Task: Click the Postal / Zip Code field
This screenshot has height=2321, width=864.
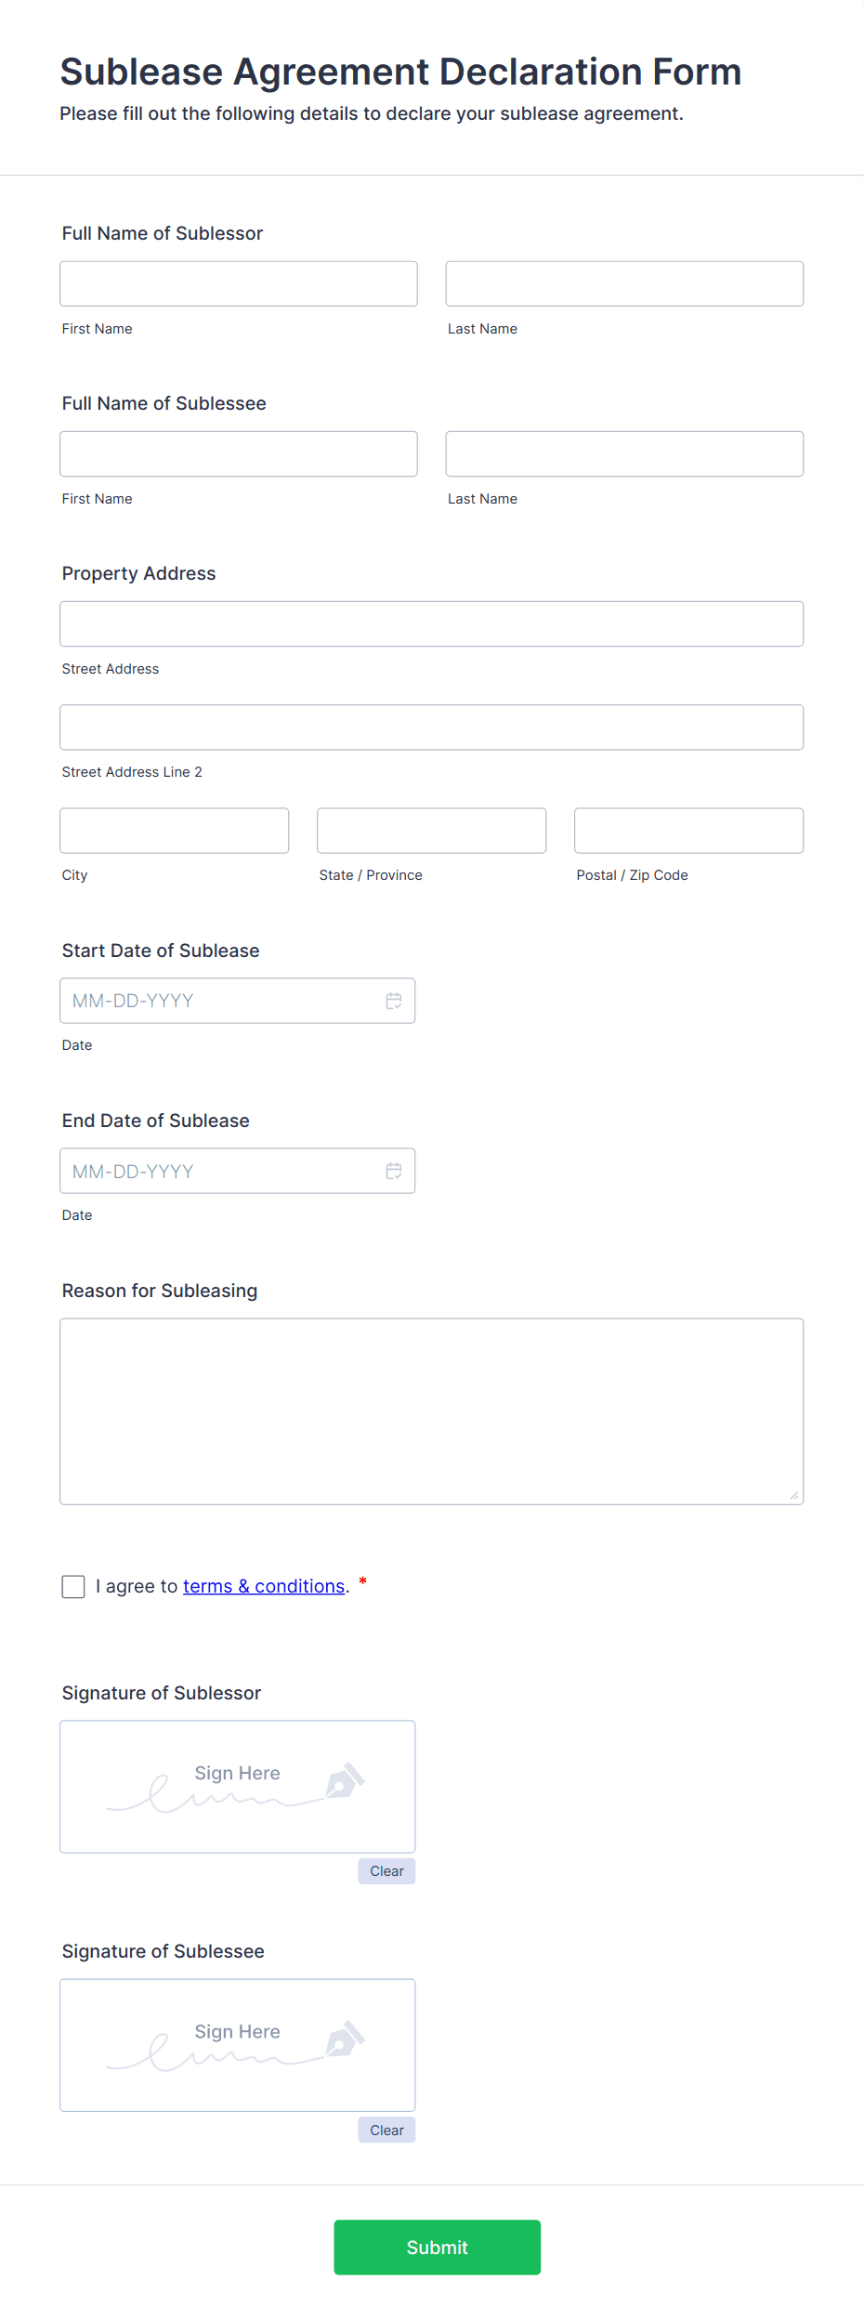Action: (x=688, y=830)
